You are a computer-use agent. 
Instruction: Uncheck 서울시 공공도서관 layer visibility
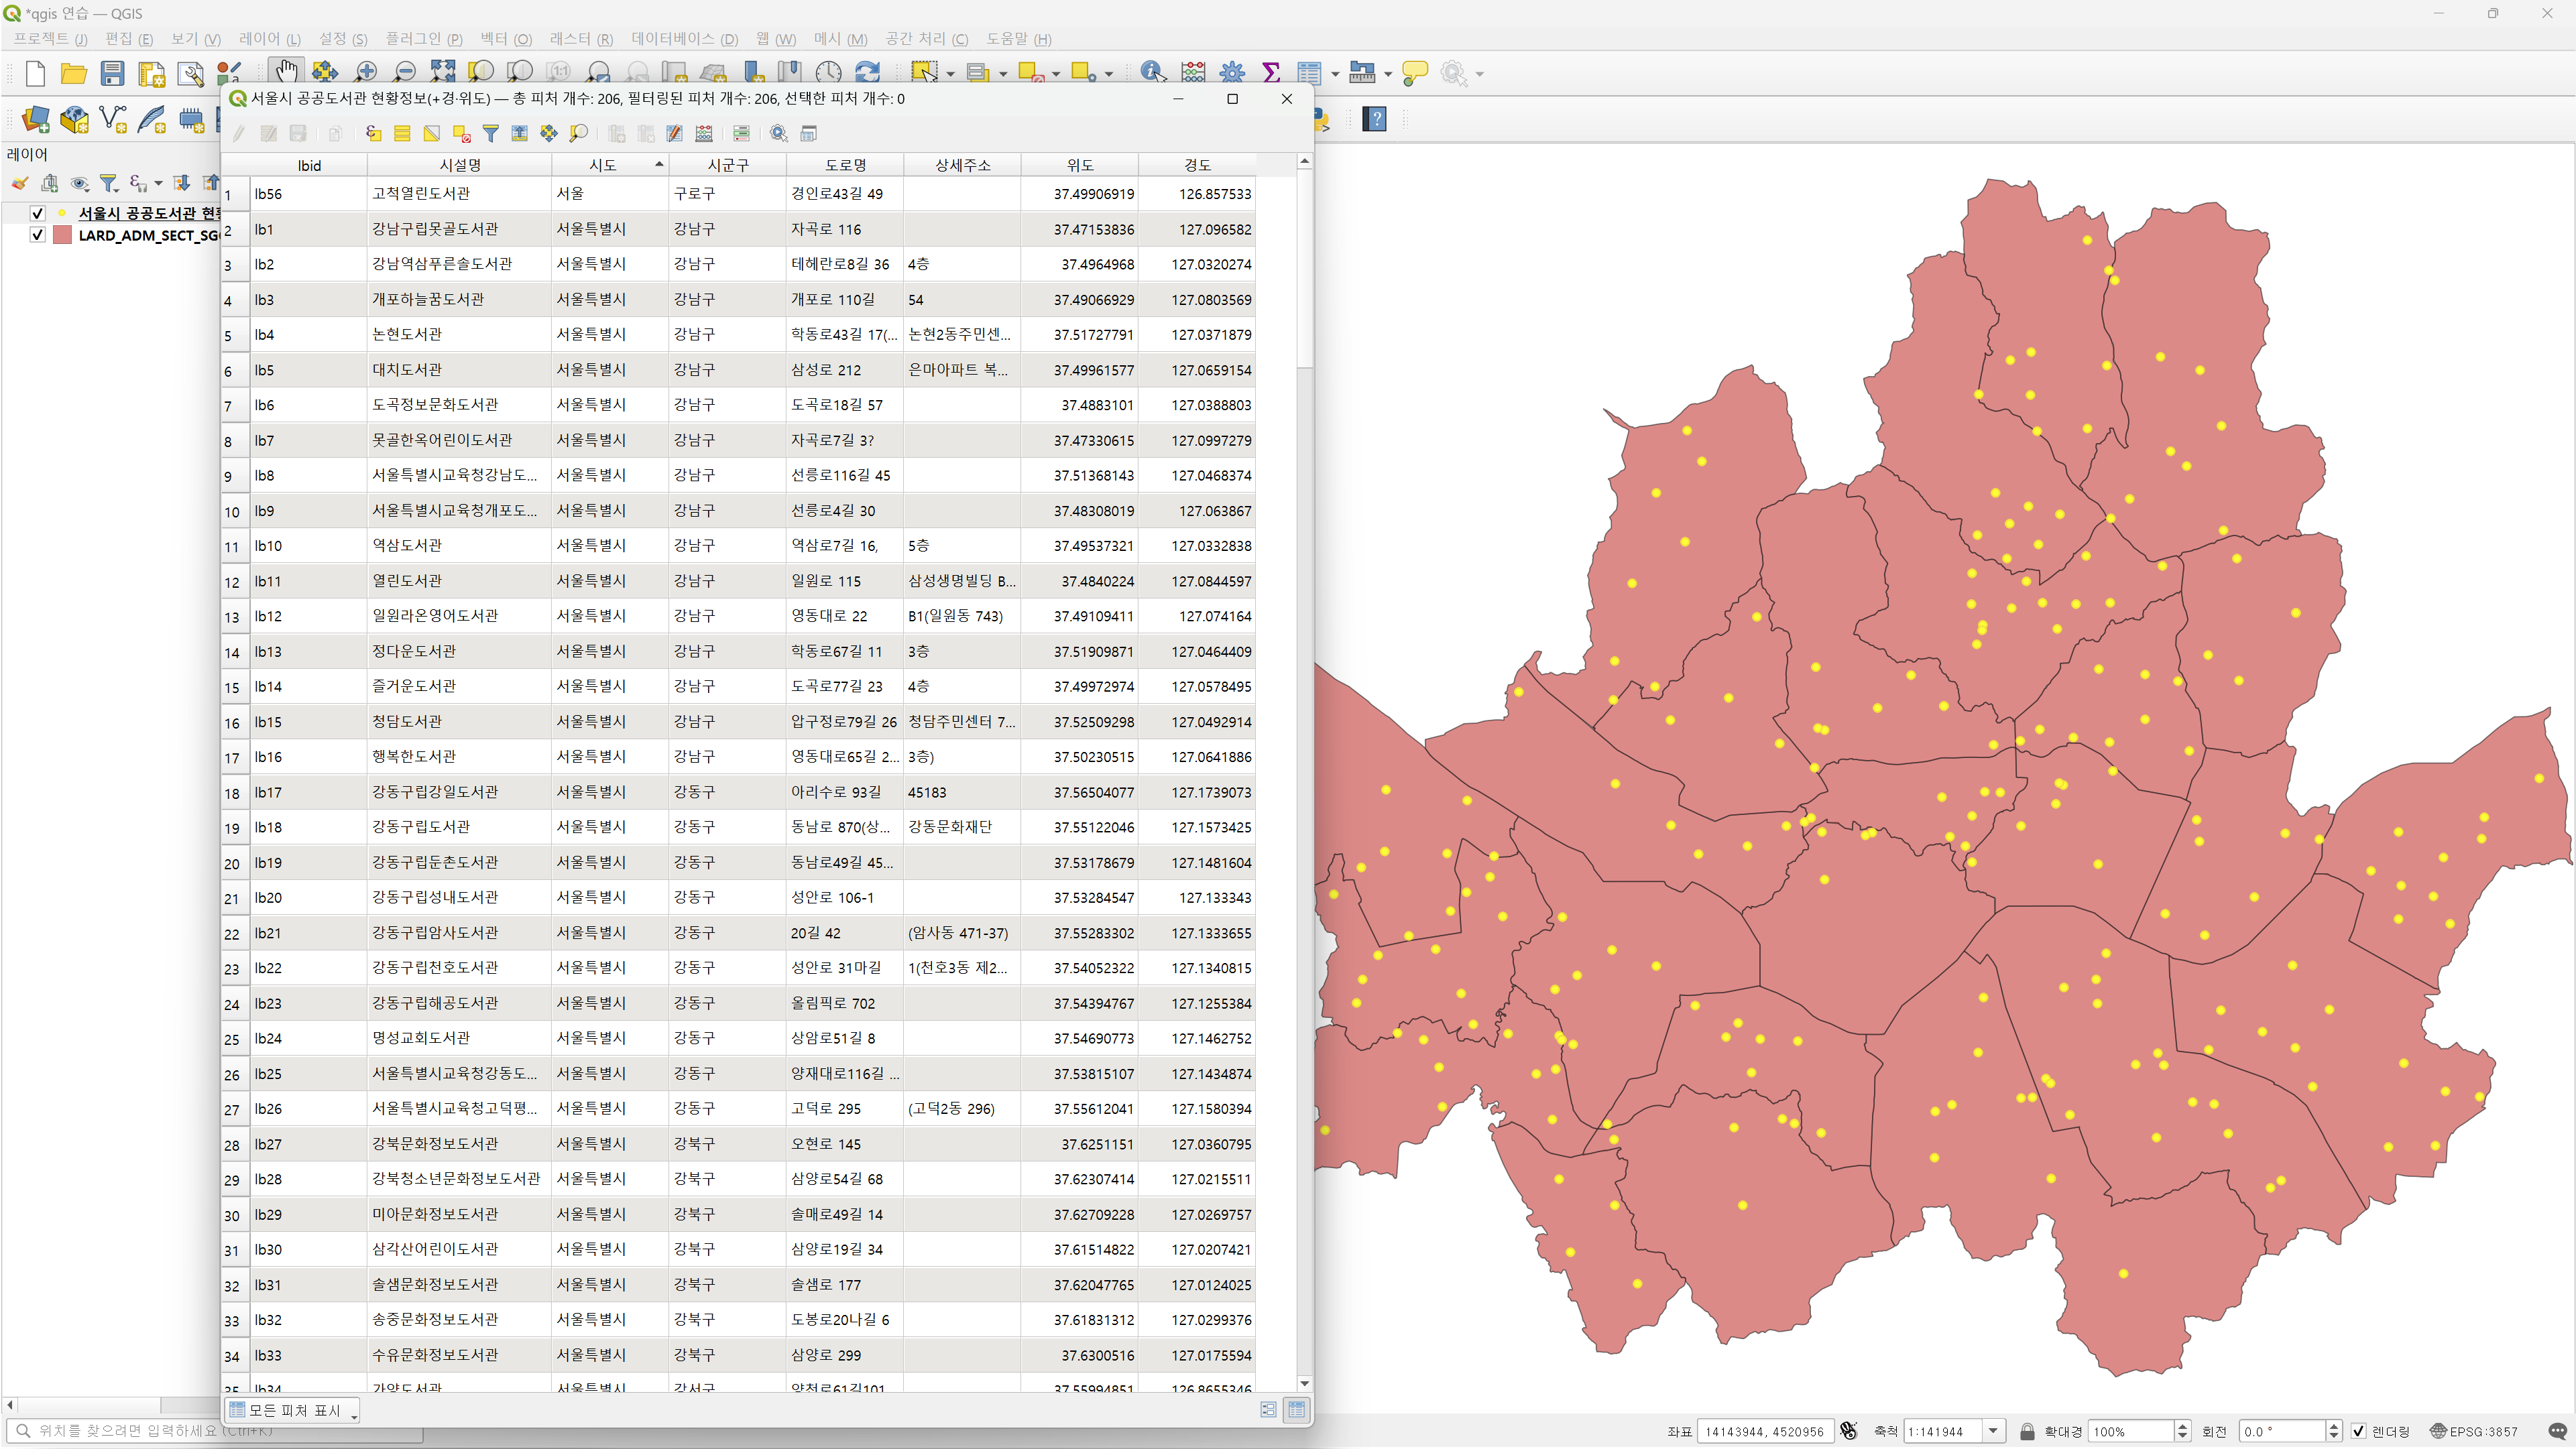tap(37, 213)
